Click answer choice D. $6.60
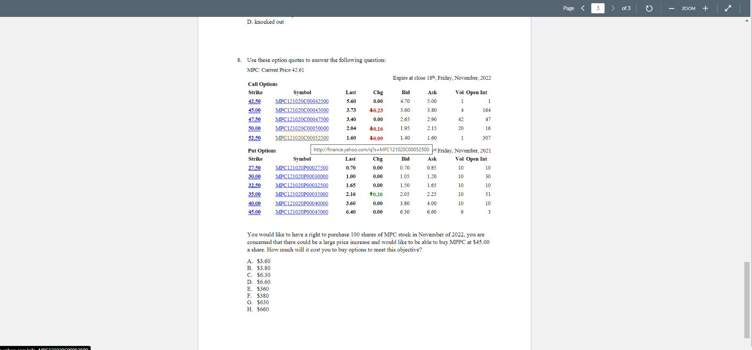This screenshot has height=350, width=752. tap(259, 282)
